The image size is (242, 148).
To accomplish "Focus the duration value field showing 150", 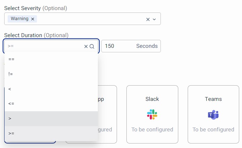I will (x=118, y=46).
